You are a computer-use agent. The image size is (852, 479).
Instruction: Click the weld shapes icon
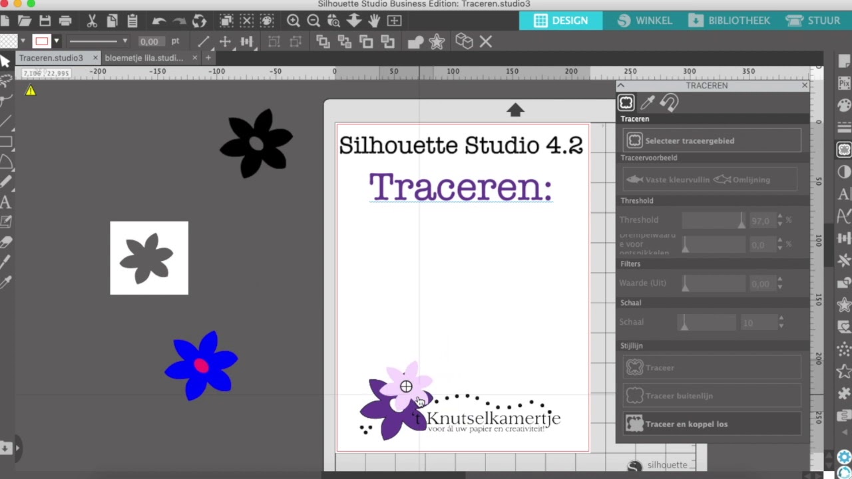(x=416, y=42)
